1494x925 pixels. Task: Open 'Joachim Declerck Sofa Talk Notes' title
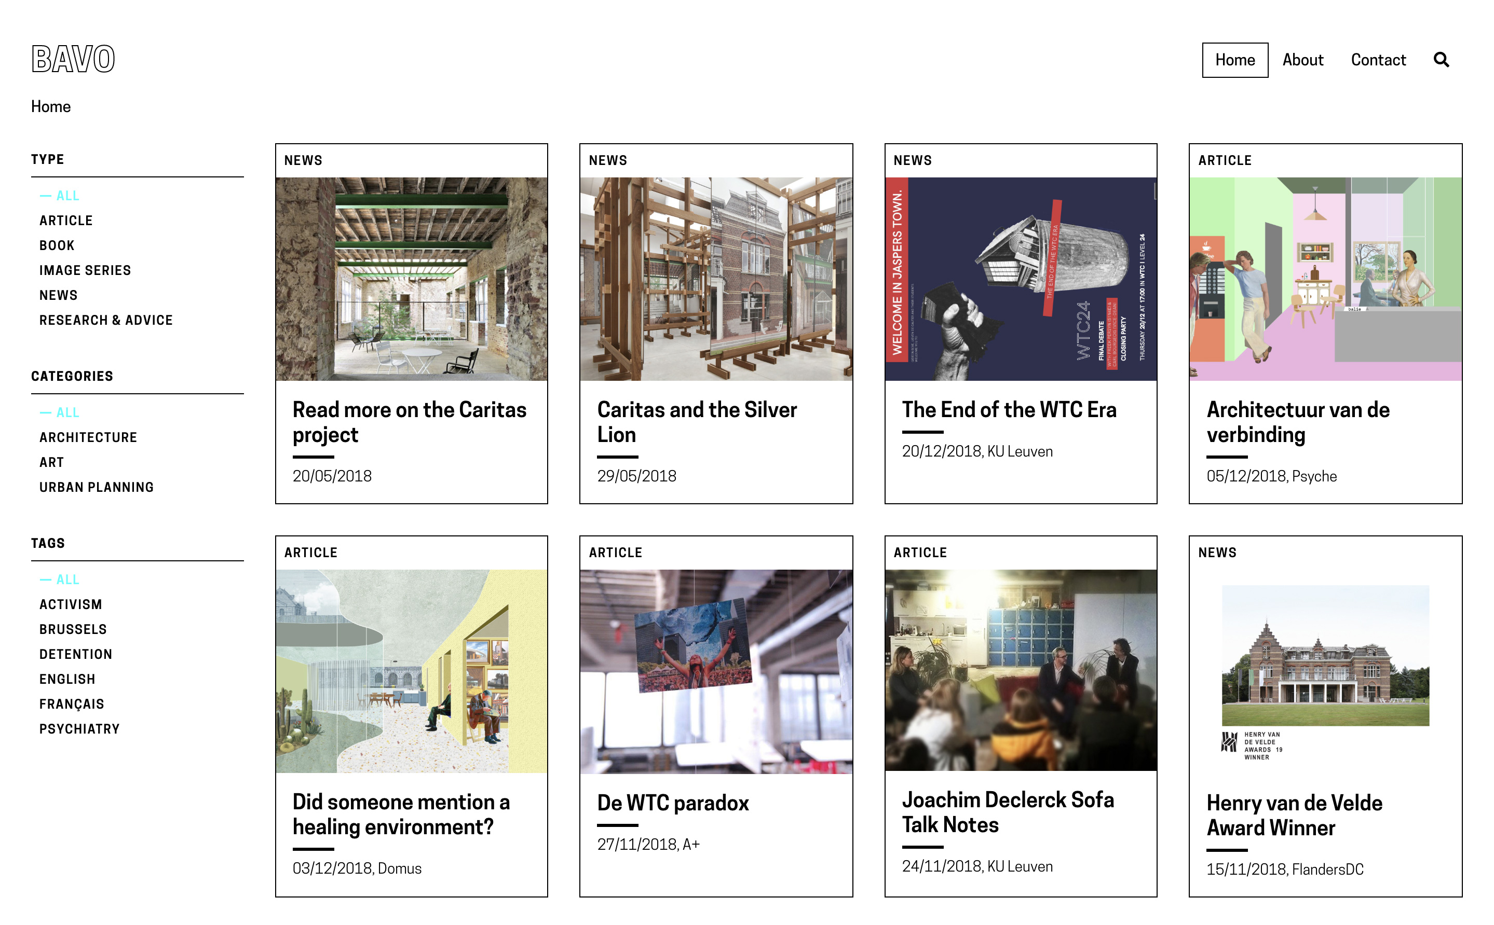pos(1008,812)
